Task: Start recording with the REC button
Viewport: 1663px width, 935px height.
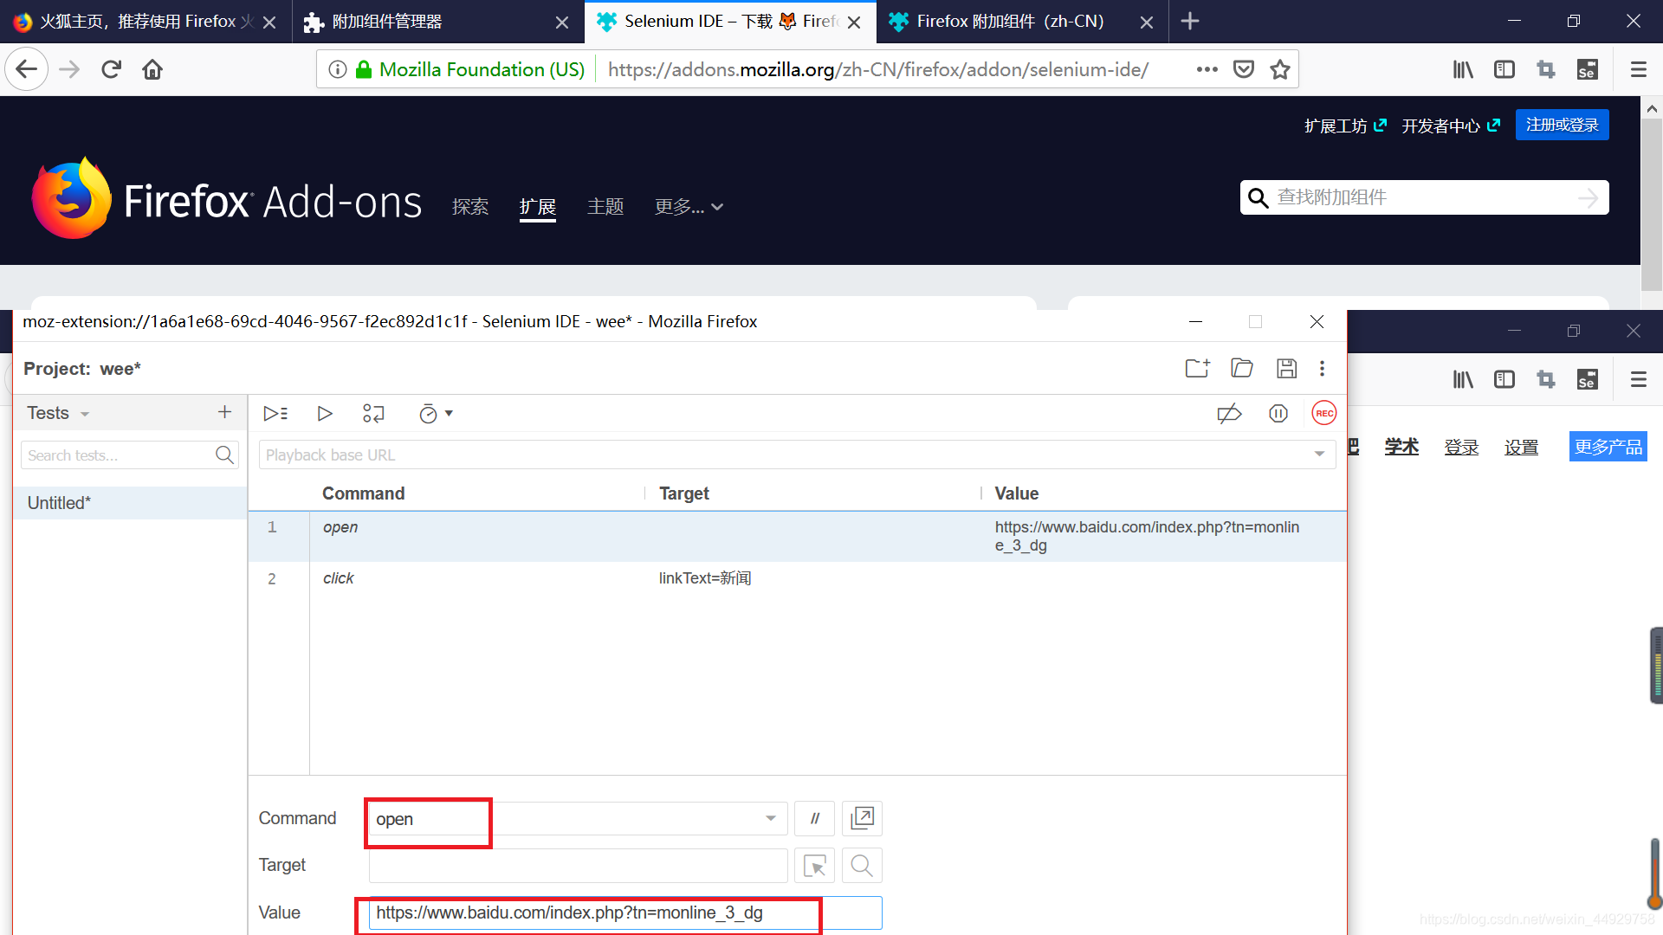Action: point(1324,413)
